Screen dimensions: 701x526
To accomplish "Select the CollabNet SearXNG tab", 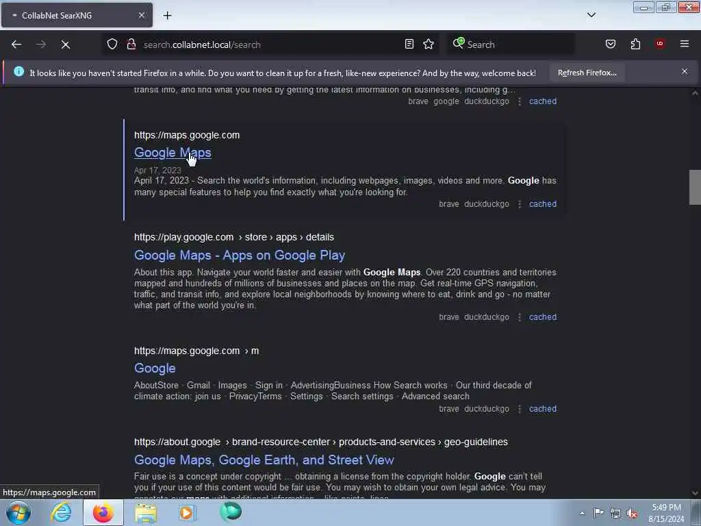I will [x=77, y=15].
